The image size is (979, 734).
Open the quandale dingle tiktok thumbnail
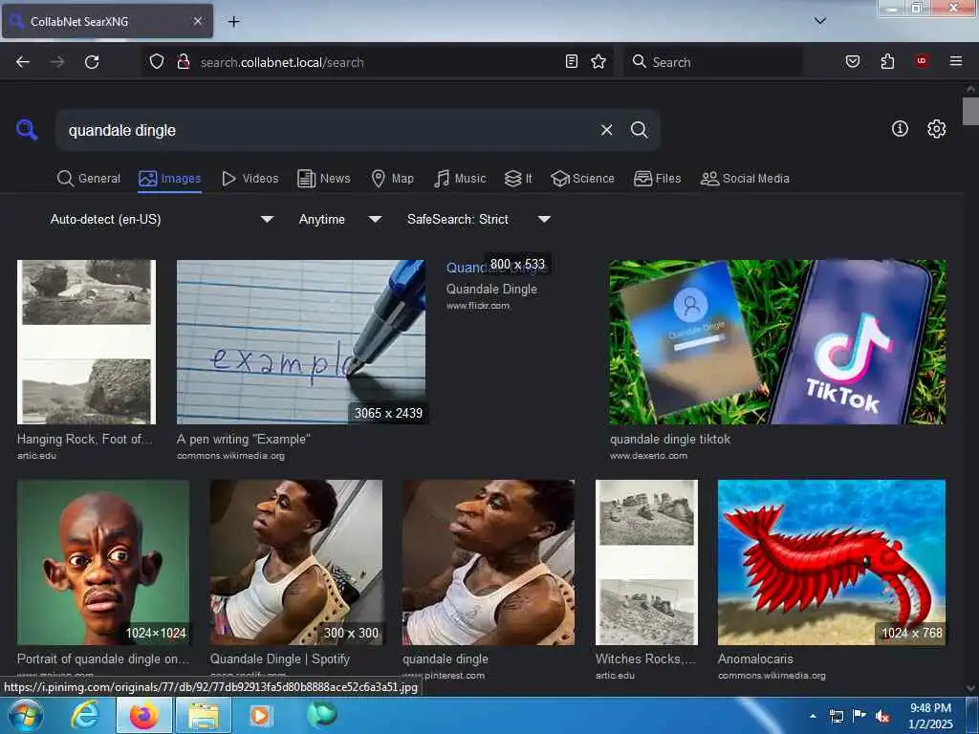[777, 342]
